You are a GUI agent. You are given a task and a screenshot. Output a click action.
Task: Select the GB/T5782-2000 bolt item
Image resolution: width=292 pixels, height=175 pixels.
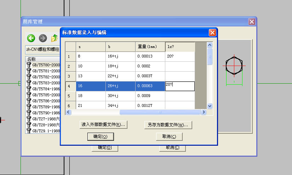[44, 77]
